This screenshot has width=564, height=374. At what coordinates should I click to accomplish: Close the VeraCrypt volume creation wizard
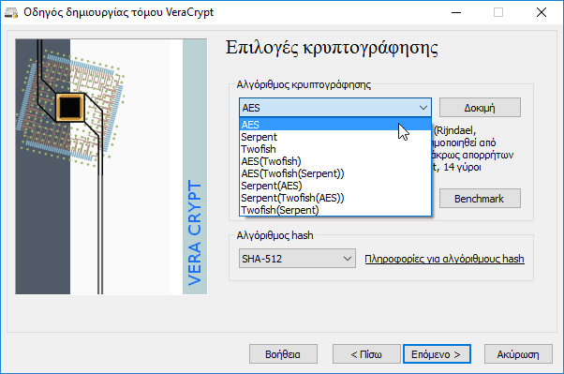(x=541, y=12)
